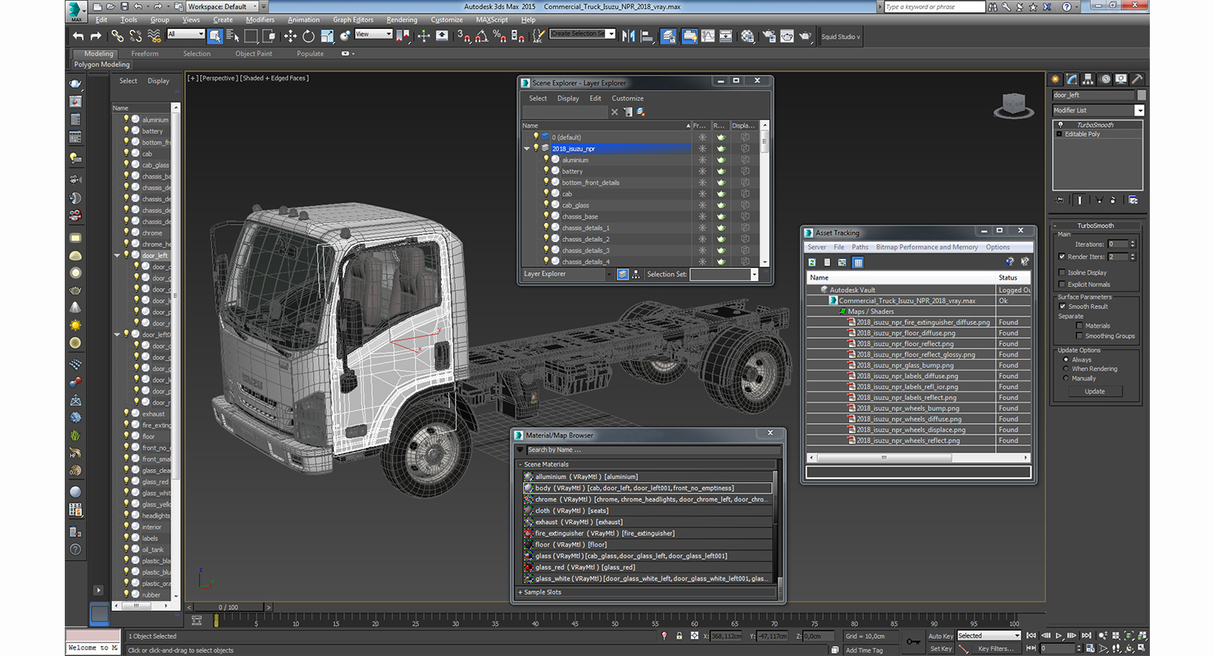Screen dimensions: 1213x656
Task: Enable the Isoline Display checkbox
Action: 1062,272
